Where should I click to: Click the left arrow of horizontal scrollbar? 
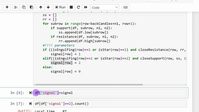(34, 85)
